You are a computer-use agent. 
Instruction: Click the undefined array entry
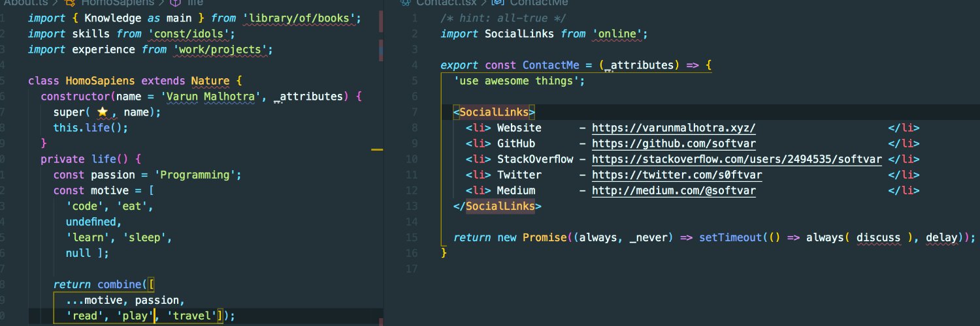pos(91,222)
